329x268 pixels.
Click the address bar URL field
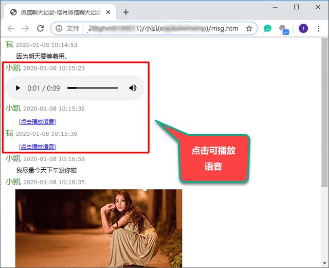(154, 28)
